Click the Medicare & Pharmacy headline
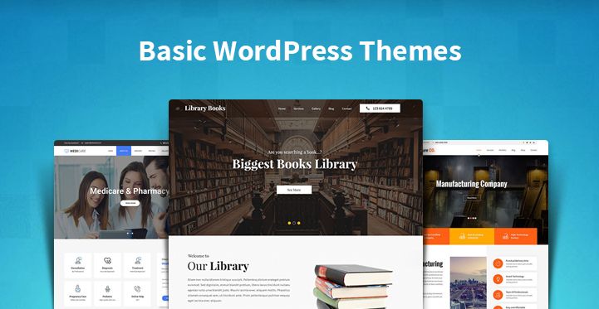The height and width of the screenshot is (309, 599). [129, 191]
